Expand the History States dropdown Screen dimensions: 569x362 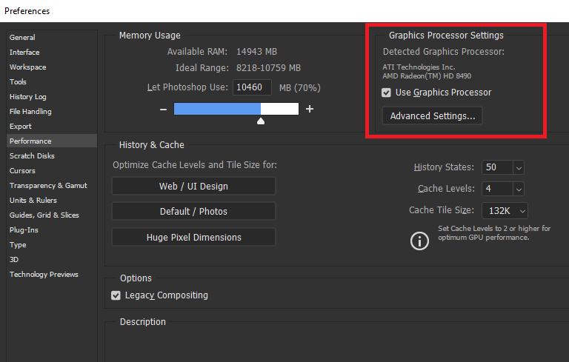(518, 167)
